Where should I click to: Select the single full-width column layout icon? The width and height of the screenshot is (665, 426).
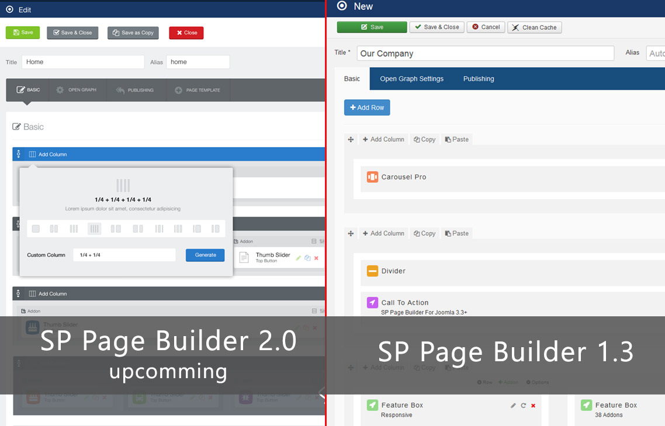click(36, 229)
